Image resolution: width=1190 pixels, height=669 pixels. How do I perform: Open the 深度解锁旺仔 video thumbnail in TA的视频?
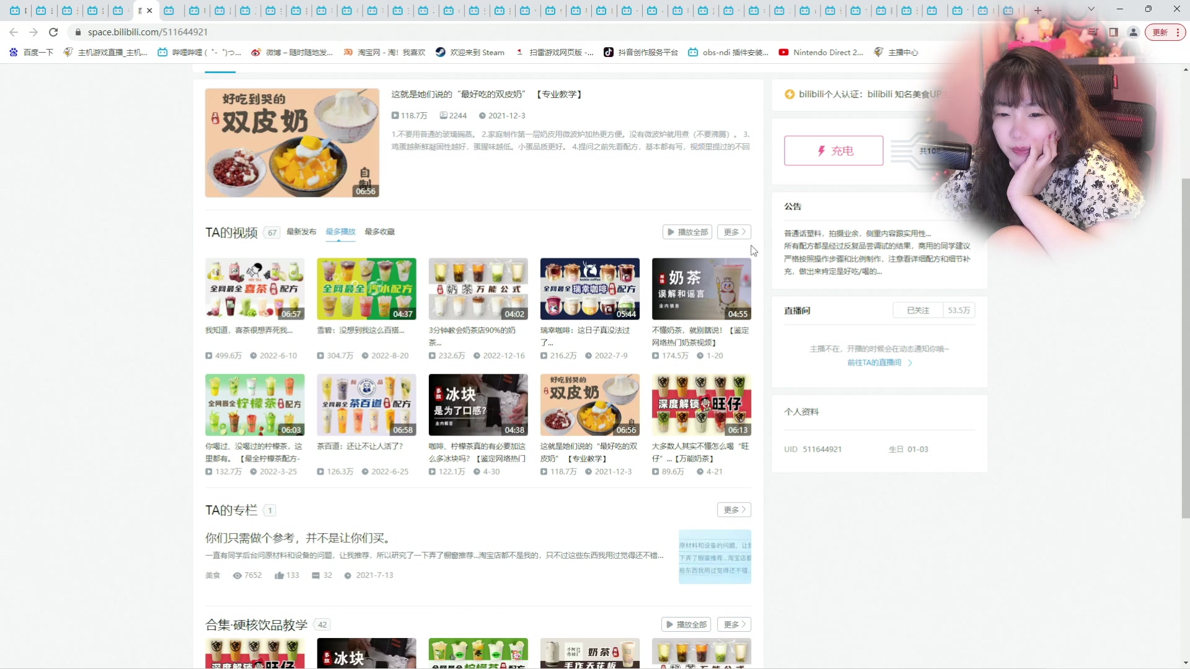[701, 404]
